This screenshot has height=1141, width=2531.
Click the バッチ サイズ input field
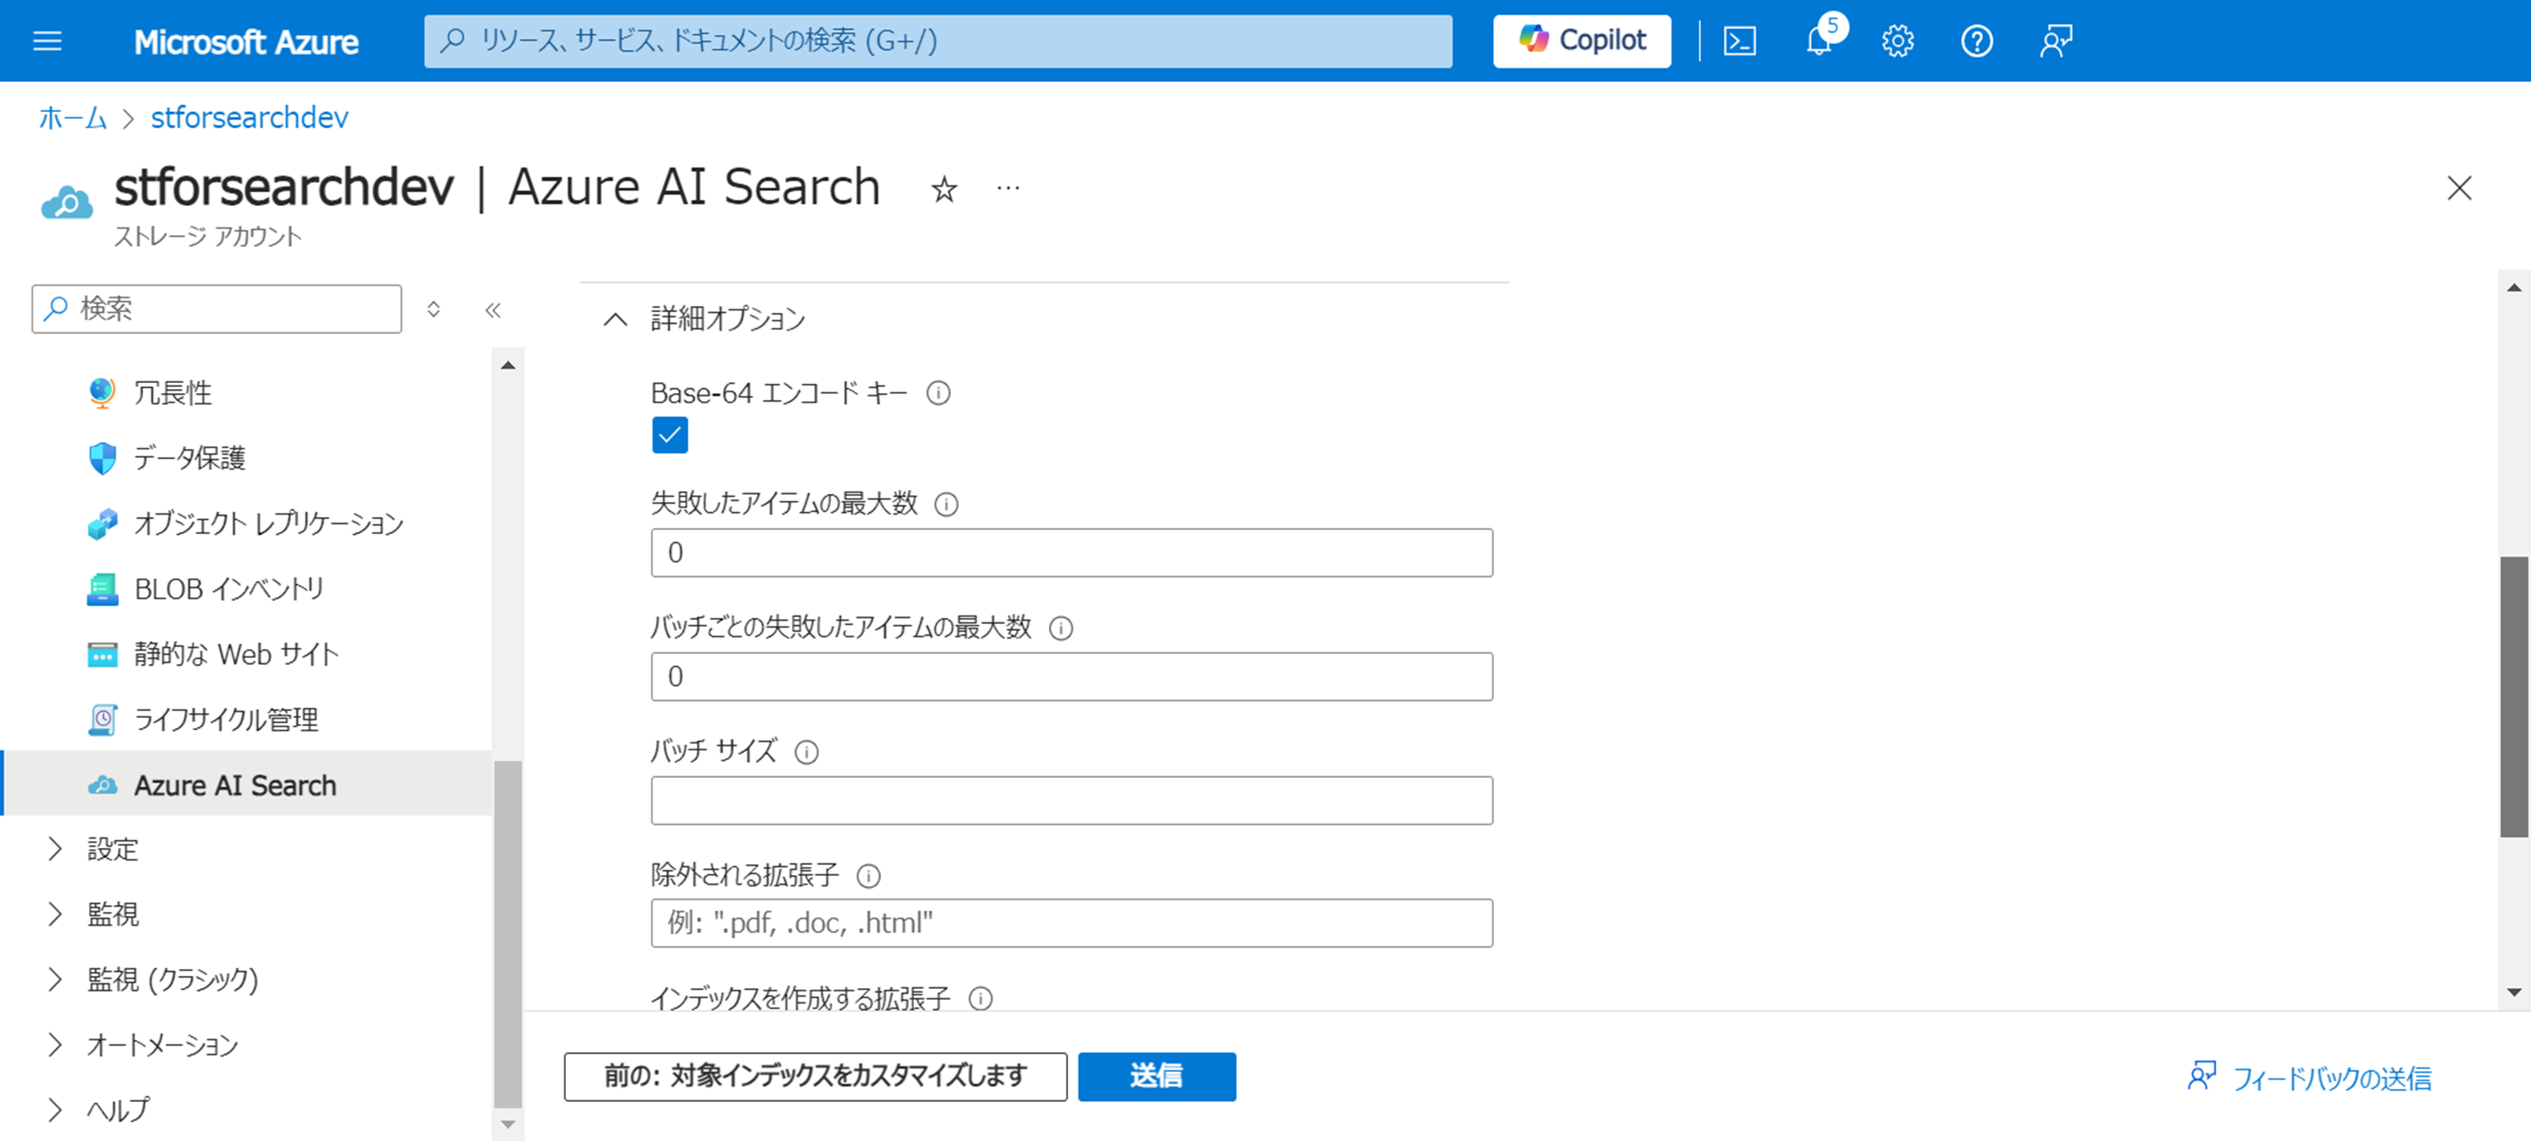point(1071,800)
